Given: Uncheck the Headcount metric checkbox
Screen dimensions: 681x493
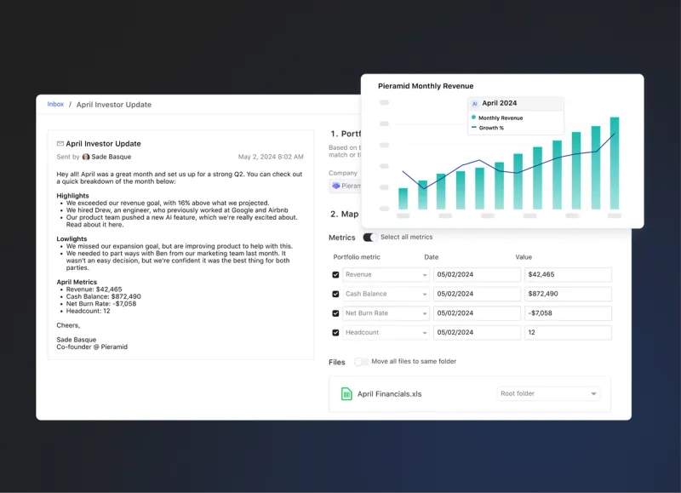Looking at the screenshot, I should (335, 332).
